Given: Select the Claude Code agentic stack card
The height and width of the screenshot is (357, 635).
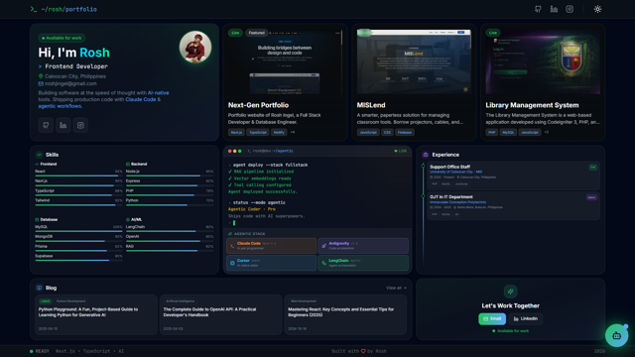Looking at the screenshot, I should [x=271, y=246].
